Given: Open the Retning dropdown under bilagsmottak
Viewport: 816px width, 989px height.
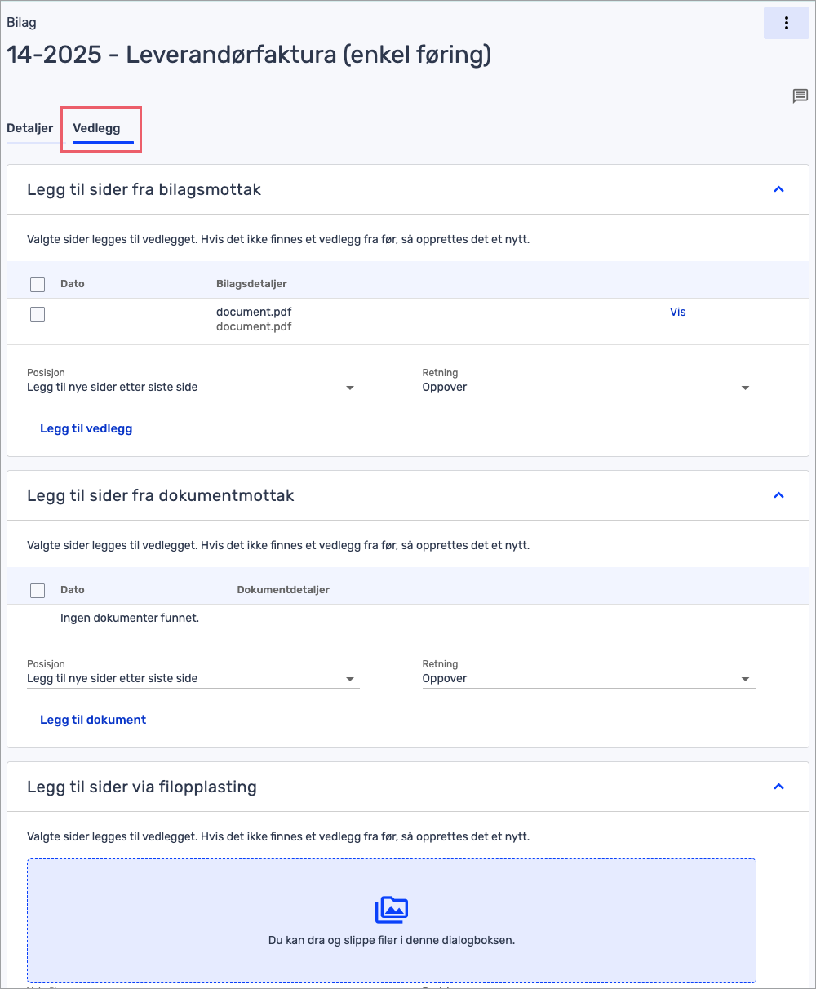Looking at the screenshot, I should 588,388.
